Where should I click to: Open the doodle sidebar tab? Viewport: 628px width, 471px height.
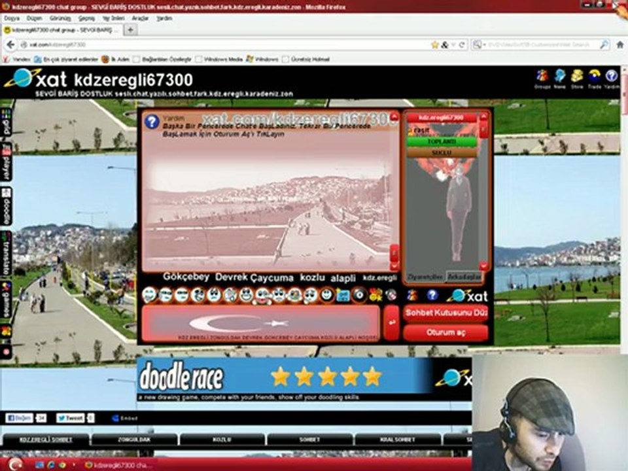click(x=6, y=206)
